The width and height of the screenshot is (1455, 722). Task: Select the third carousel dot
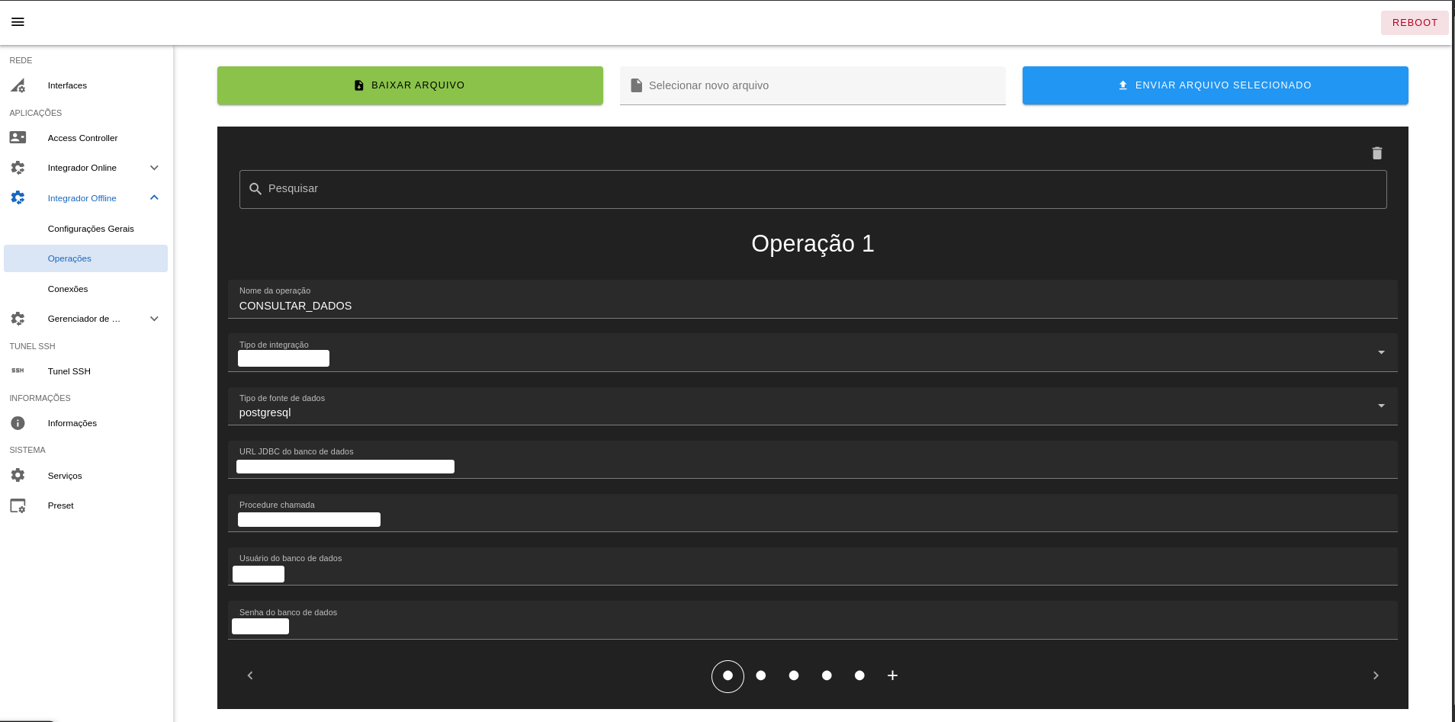pos(794,675)
